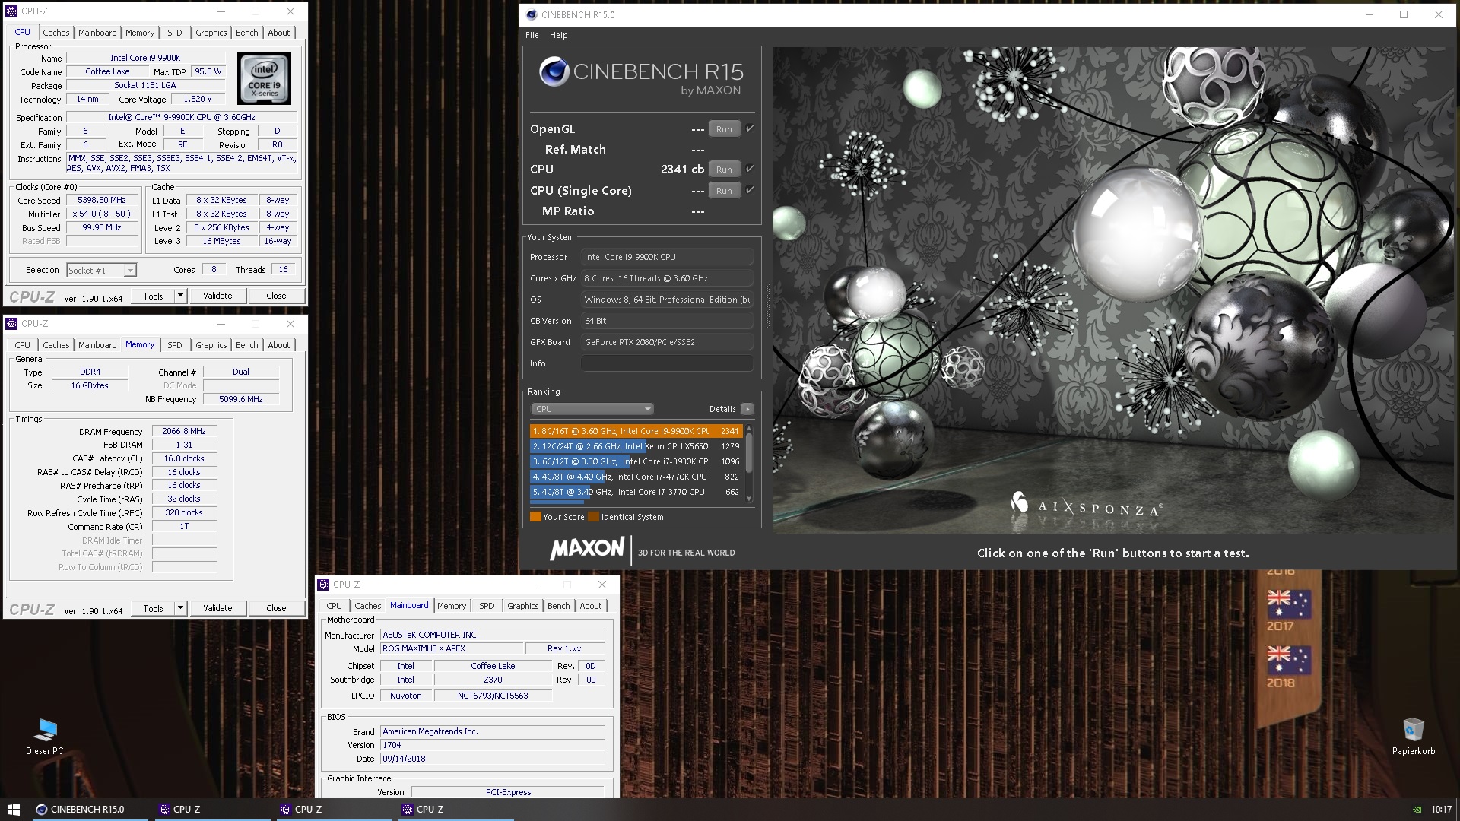Switch to Mainboard tab in top CPU-Z window
Screen dimensions: 1460x821
[97, 33]
